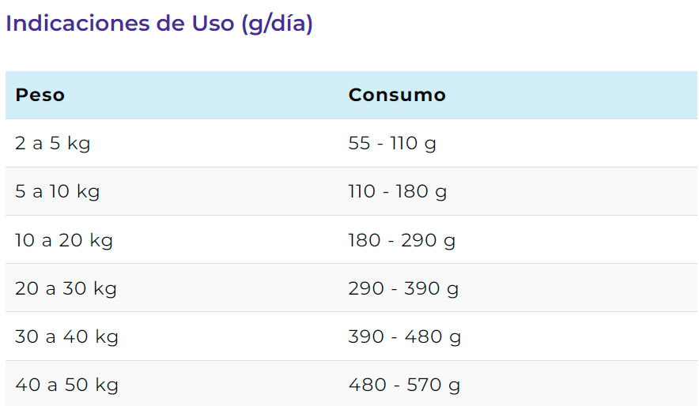Select the 'Peso' column header
The height and width of the screenshot is (406, 699).
(x=40, y=96)
